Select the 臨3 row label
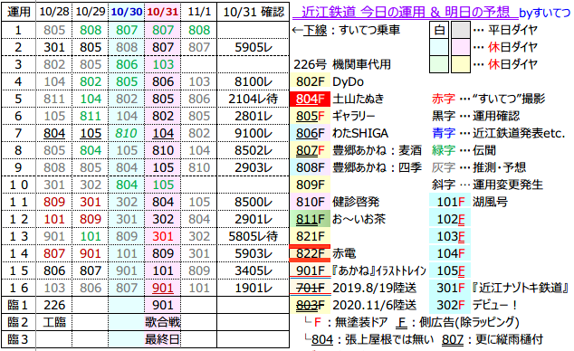 [x=18, y=339]
